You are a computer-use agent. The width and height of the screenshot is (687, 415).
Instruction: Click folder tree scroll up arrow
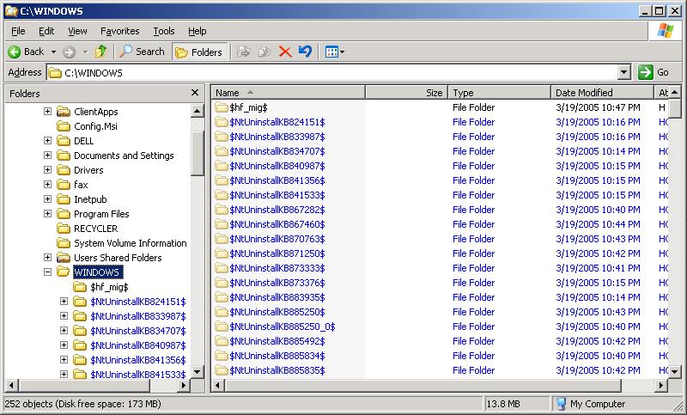tap(198, 112)
